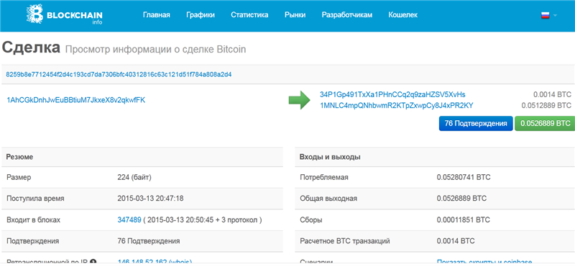The width and height of the screenshot is (575, 267).
Task: Click the green arrow between addresses
Action: tap(300, 100)
